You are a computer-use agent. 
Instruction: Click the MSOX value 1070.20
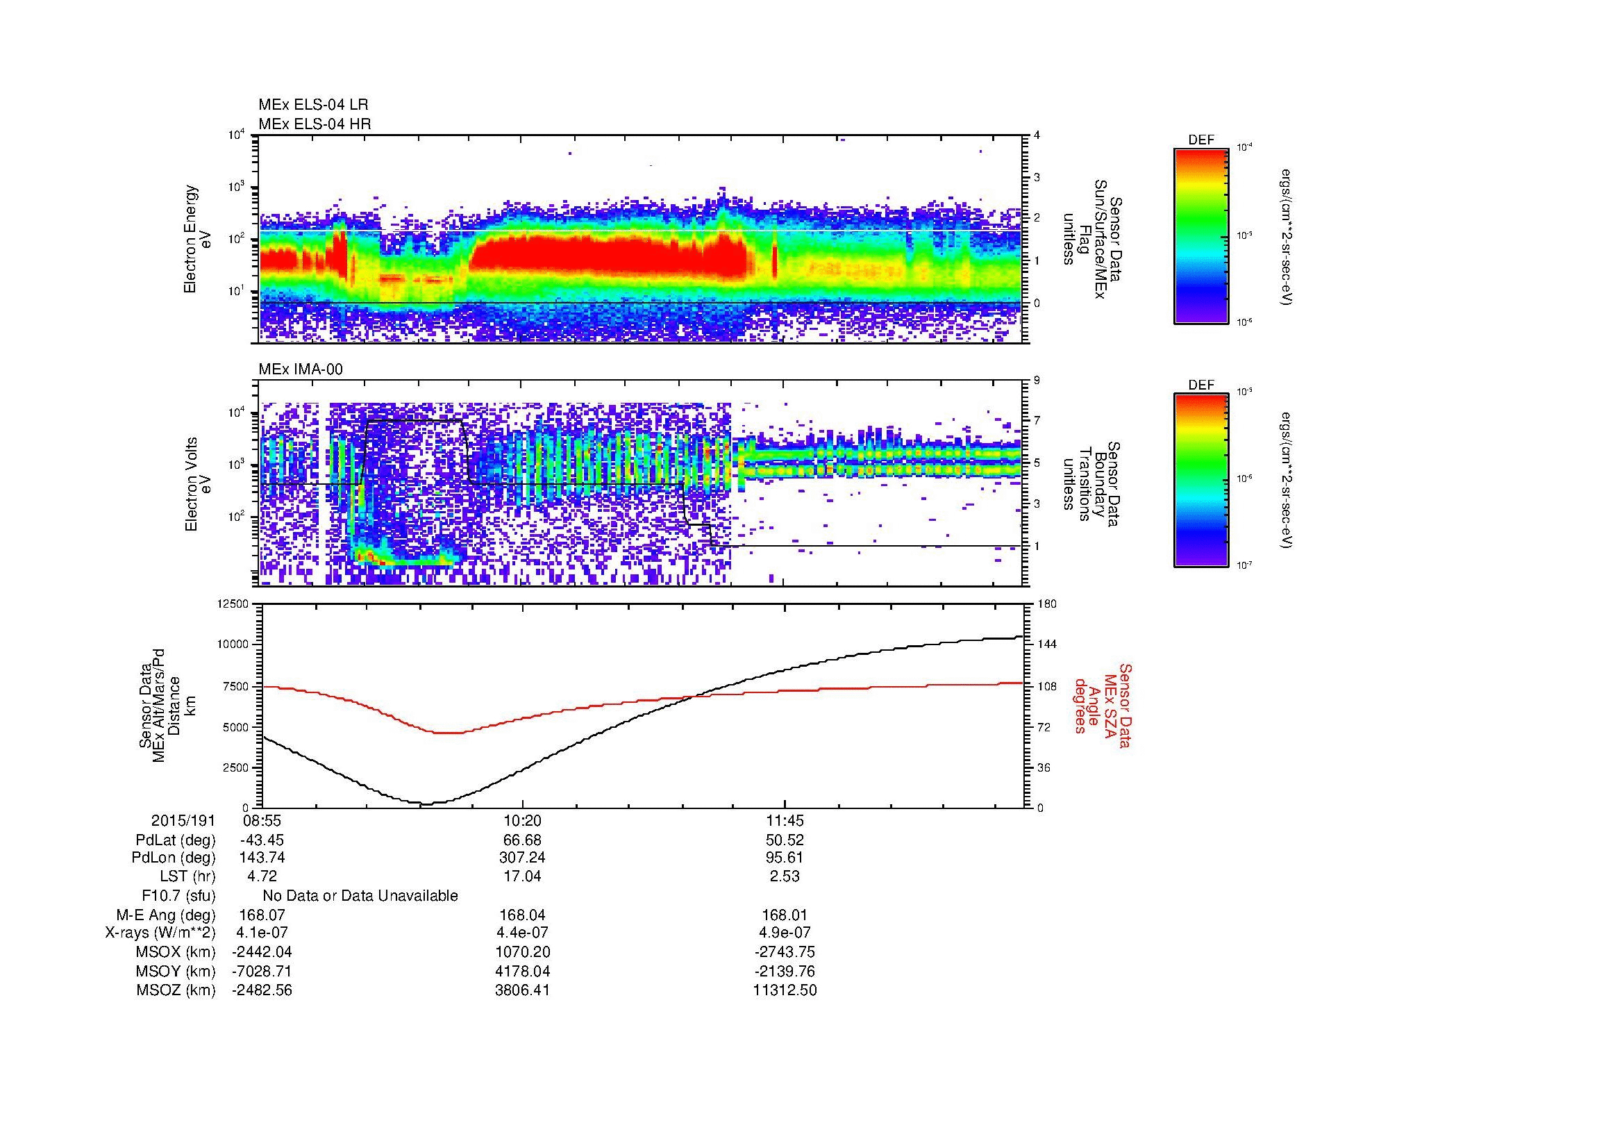(x=523, y=952)
